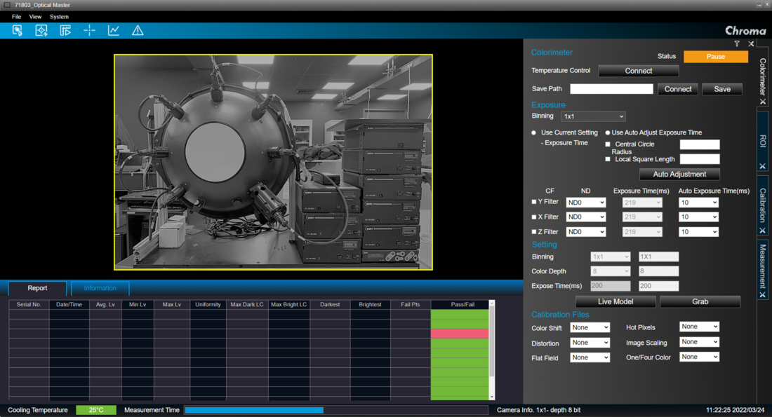Click the crosshair icon in the toolbar
Image resolution: width=772 pixels, height=417 pixels.
click(89, 31)
